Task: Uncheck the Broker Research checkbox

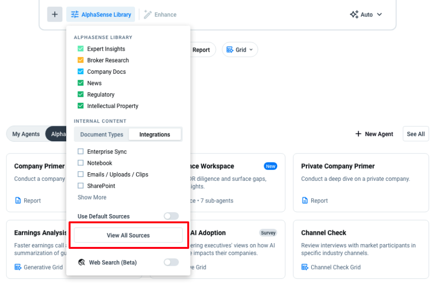Action: pyautogui.click(x=81, y=60)
